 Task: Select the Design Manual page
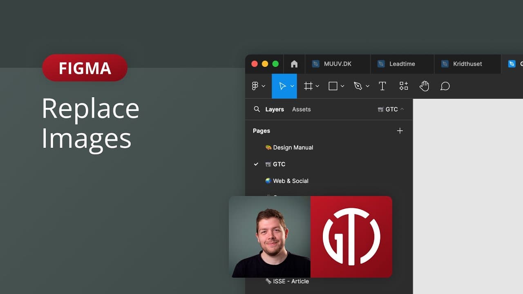293,147
